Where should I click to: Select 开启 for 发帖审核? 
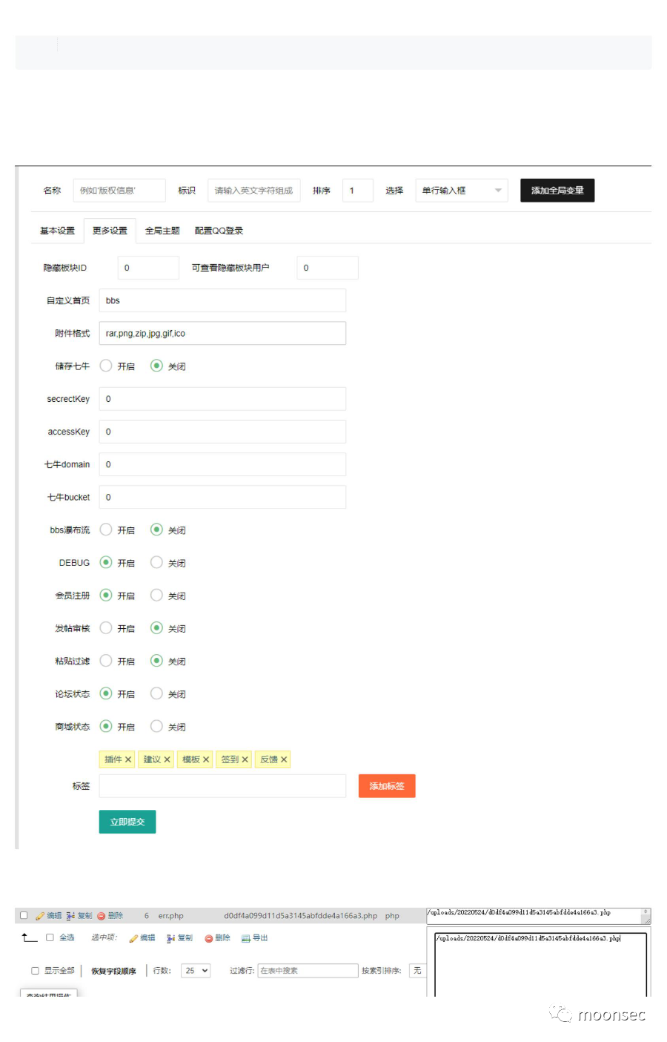[106, 628]
